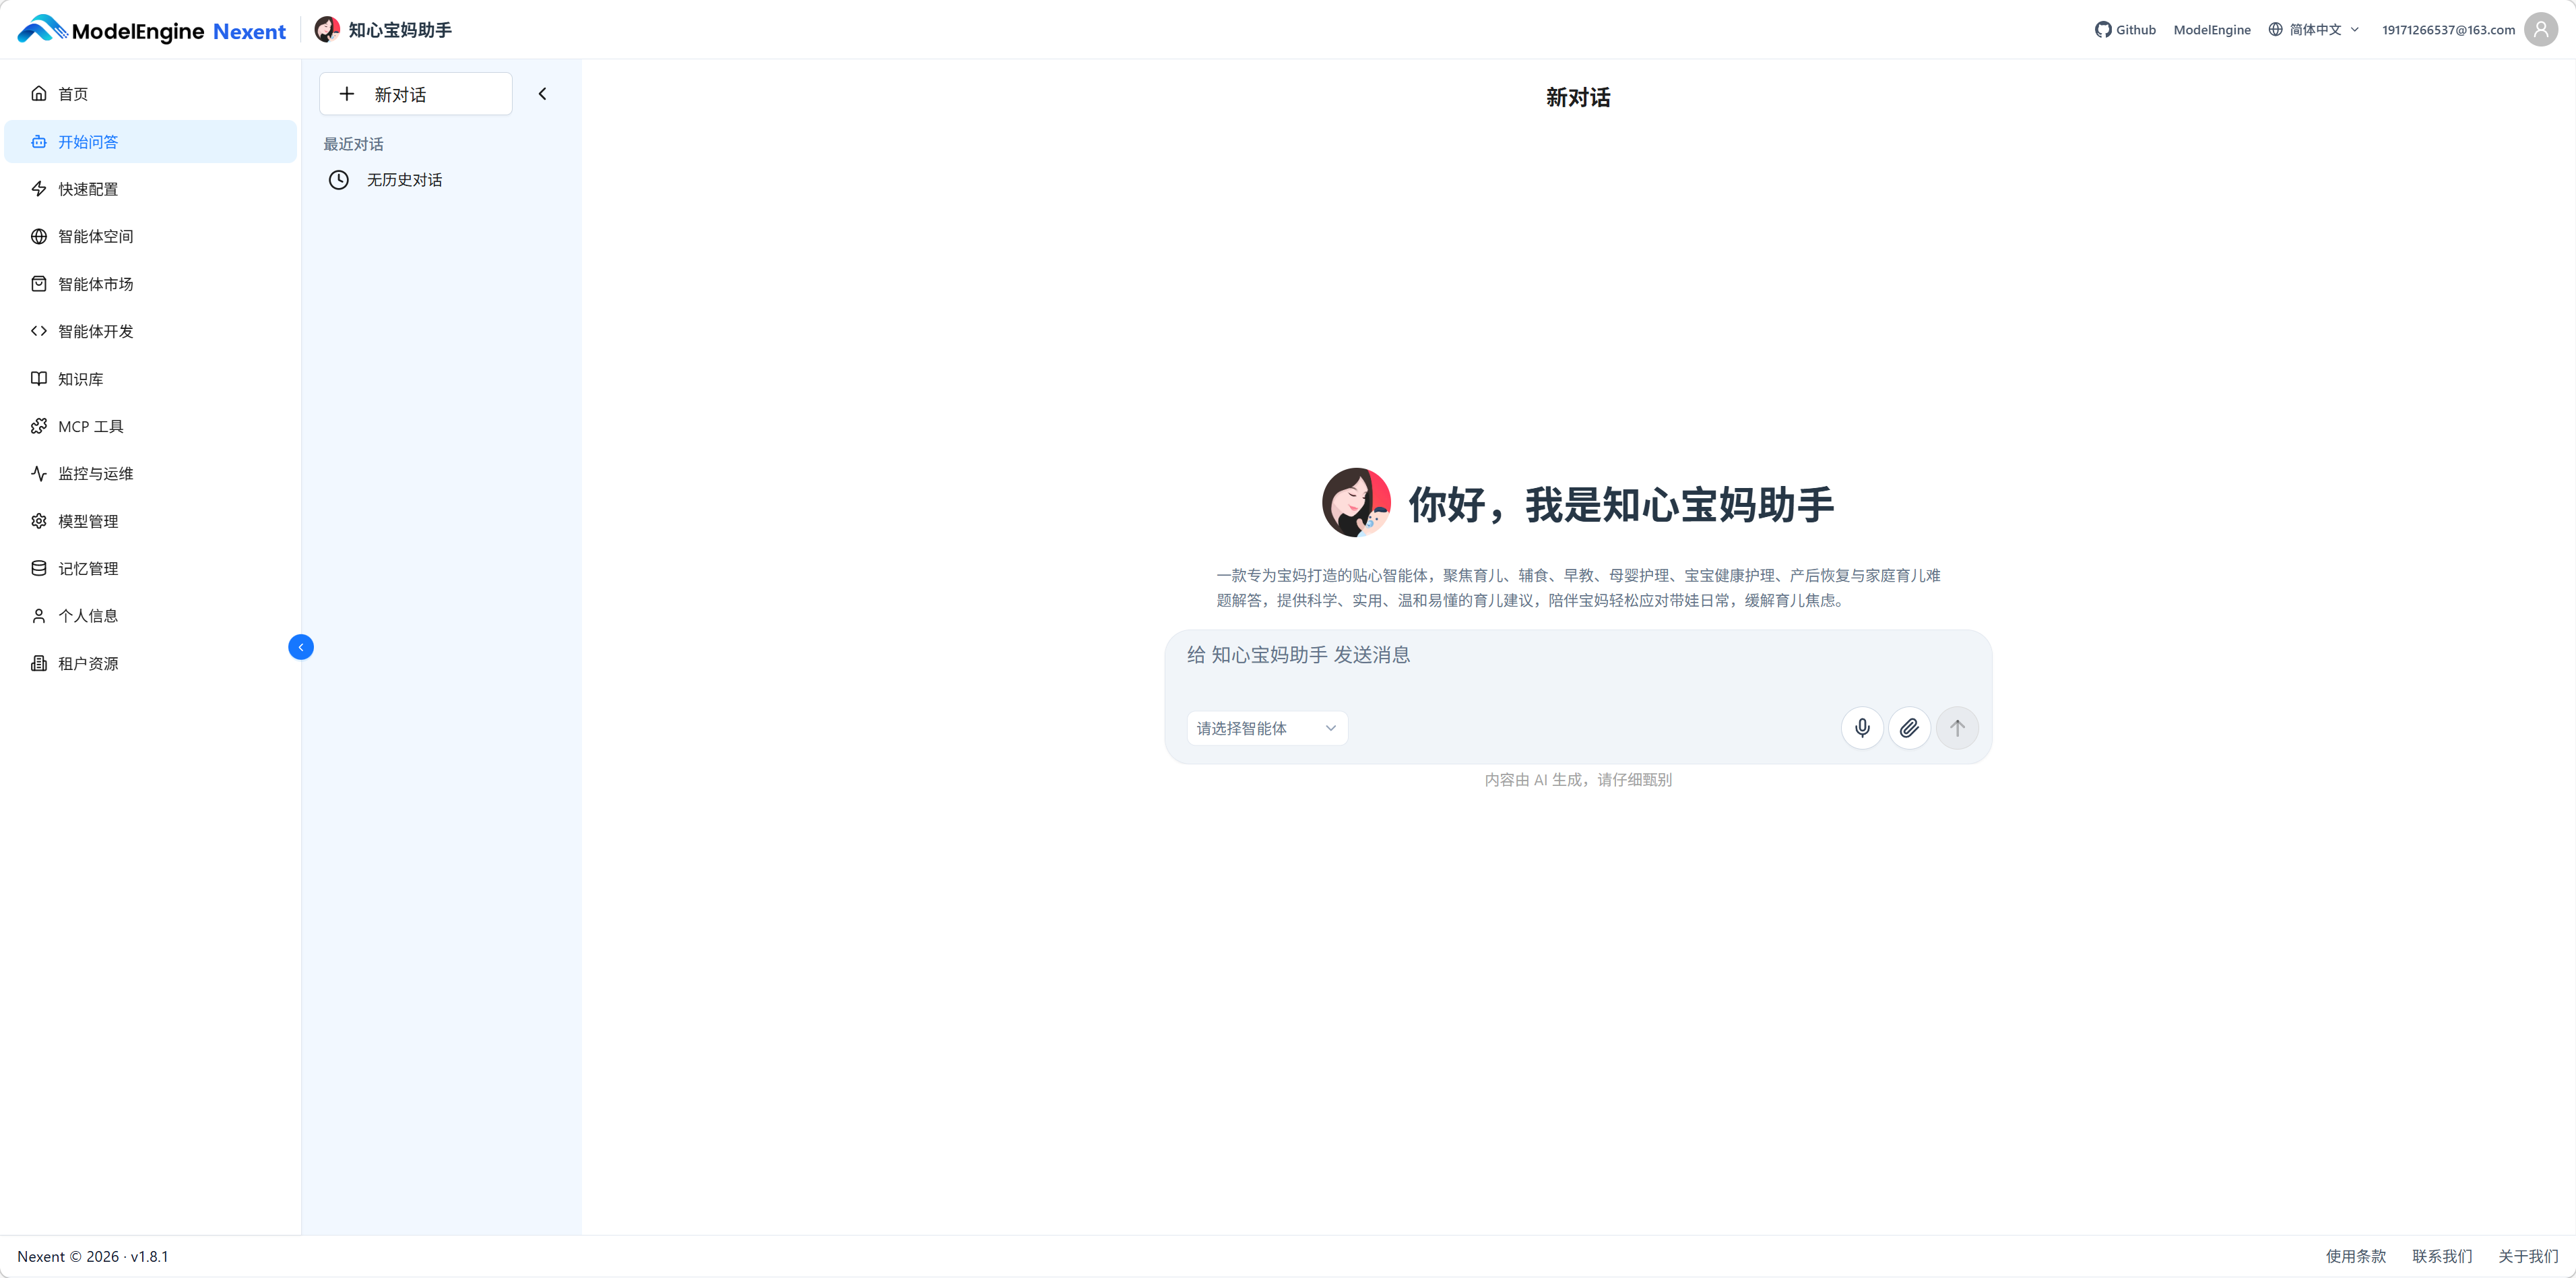This screenshot has width=2576, height=1278.
Task: Click the paperclip attachment icon
Action: [x=1908, y=727]
